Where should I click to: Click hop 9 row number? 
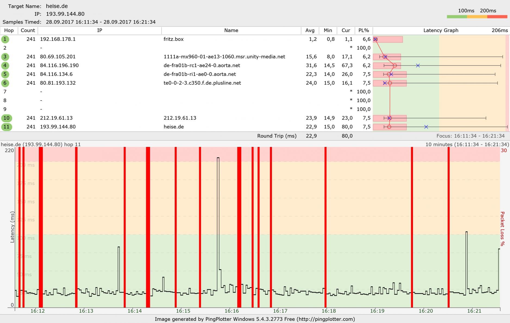(x=5, y=109)
